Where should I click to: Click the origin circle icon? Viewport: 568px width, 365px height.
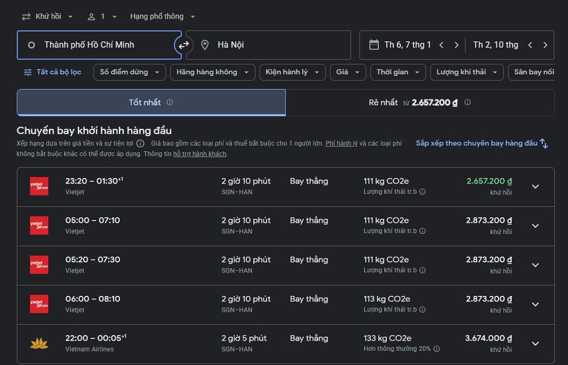[31, 45]
